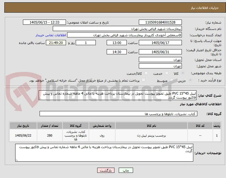Click the شماره نیاز field 1105091684001528
Viewport: 226px width, 178px height.
click(160, 22)
